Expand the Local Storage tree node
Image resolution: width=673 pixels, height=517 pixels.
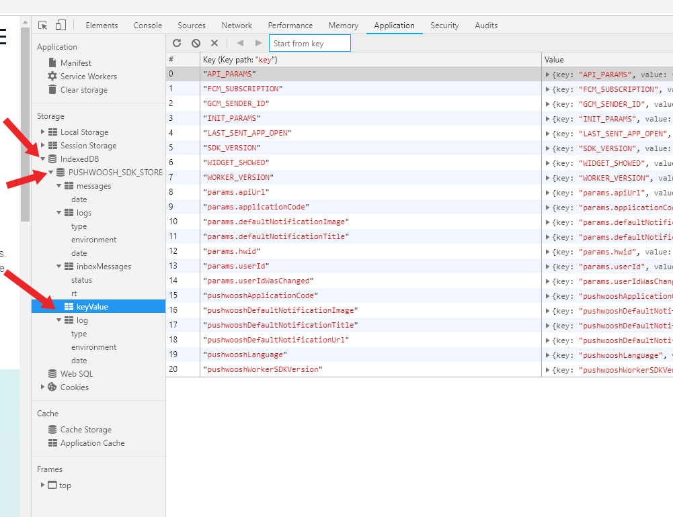click(x=42, y=132)
